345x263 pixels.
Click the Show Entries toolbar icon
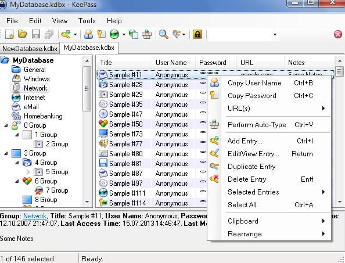click(177, 34)
